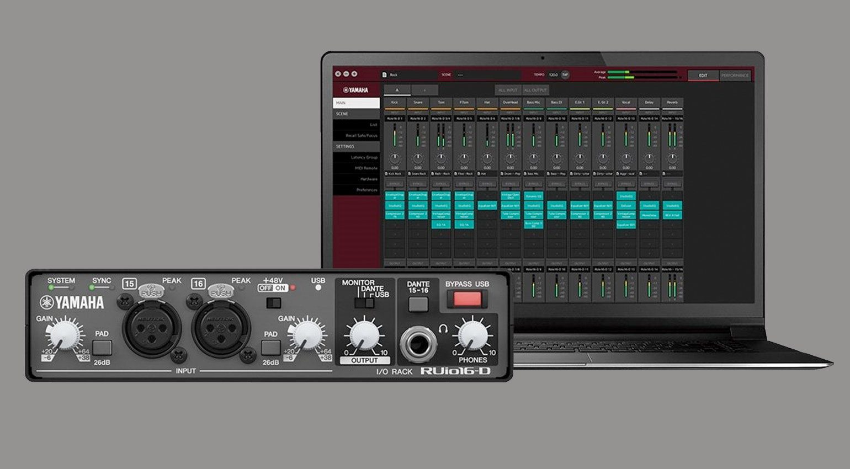Click the ALL INPUT button
850x469 pixels.
click(x=508, y=90)
